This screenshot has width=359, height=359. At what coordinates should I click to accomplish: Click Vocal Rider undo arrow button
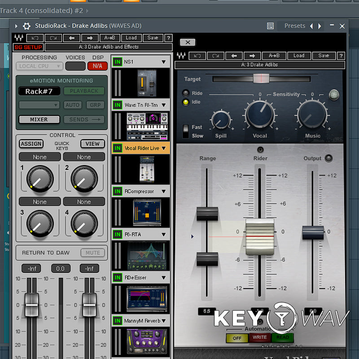pyautogui.click(x=197, y=56)
